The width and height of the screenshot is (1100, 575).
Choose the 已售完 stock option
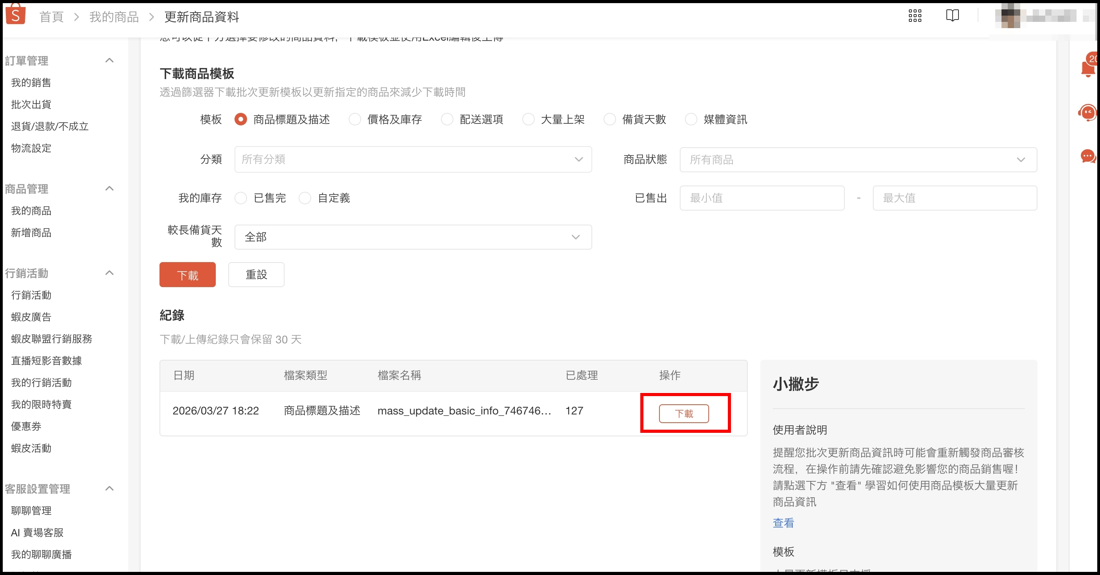pyautogui.click(x=241, y=198)
